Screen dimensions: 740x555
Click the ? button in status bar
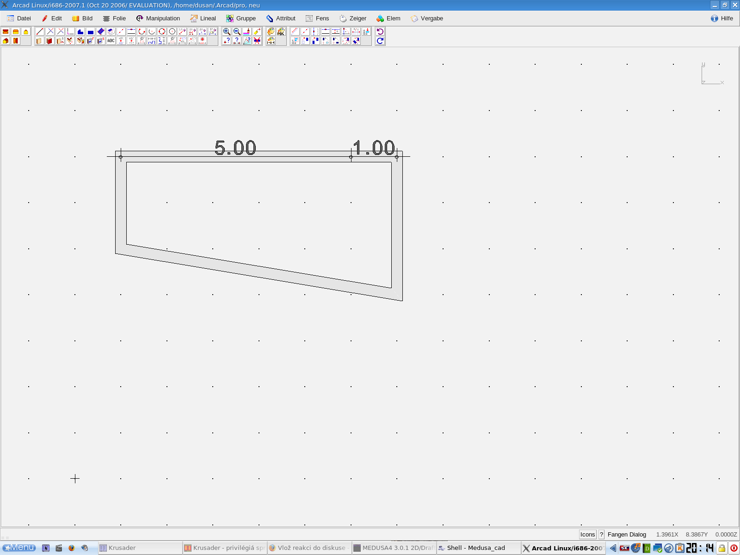click(x=601, y=534)
